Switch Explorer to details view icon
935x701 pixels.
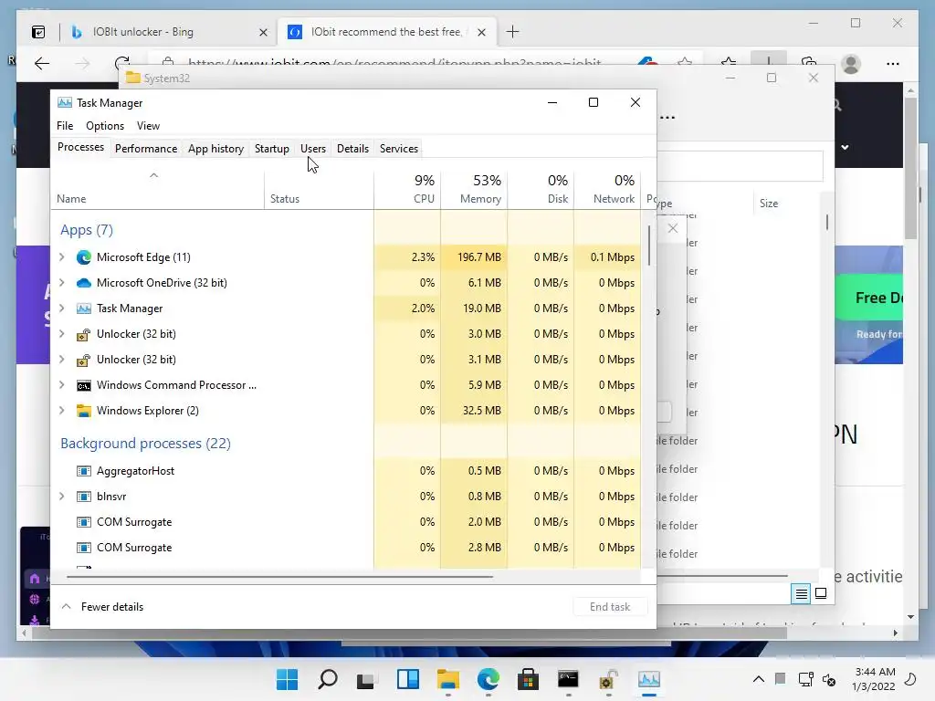click(801, 593)
